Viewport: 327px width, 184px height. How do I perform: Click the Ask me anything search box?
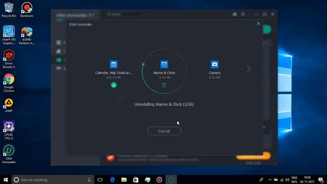(x=53, y=179)
